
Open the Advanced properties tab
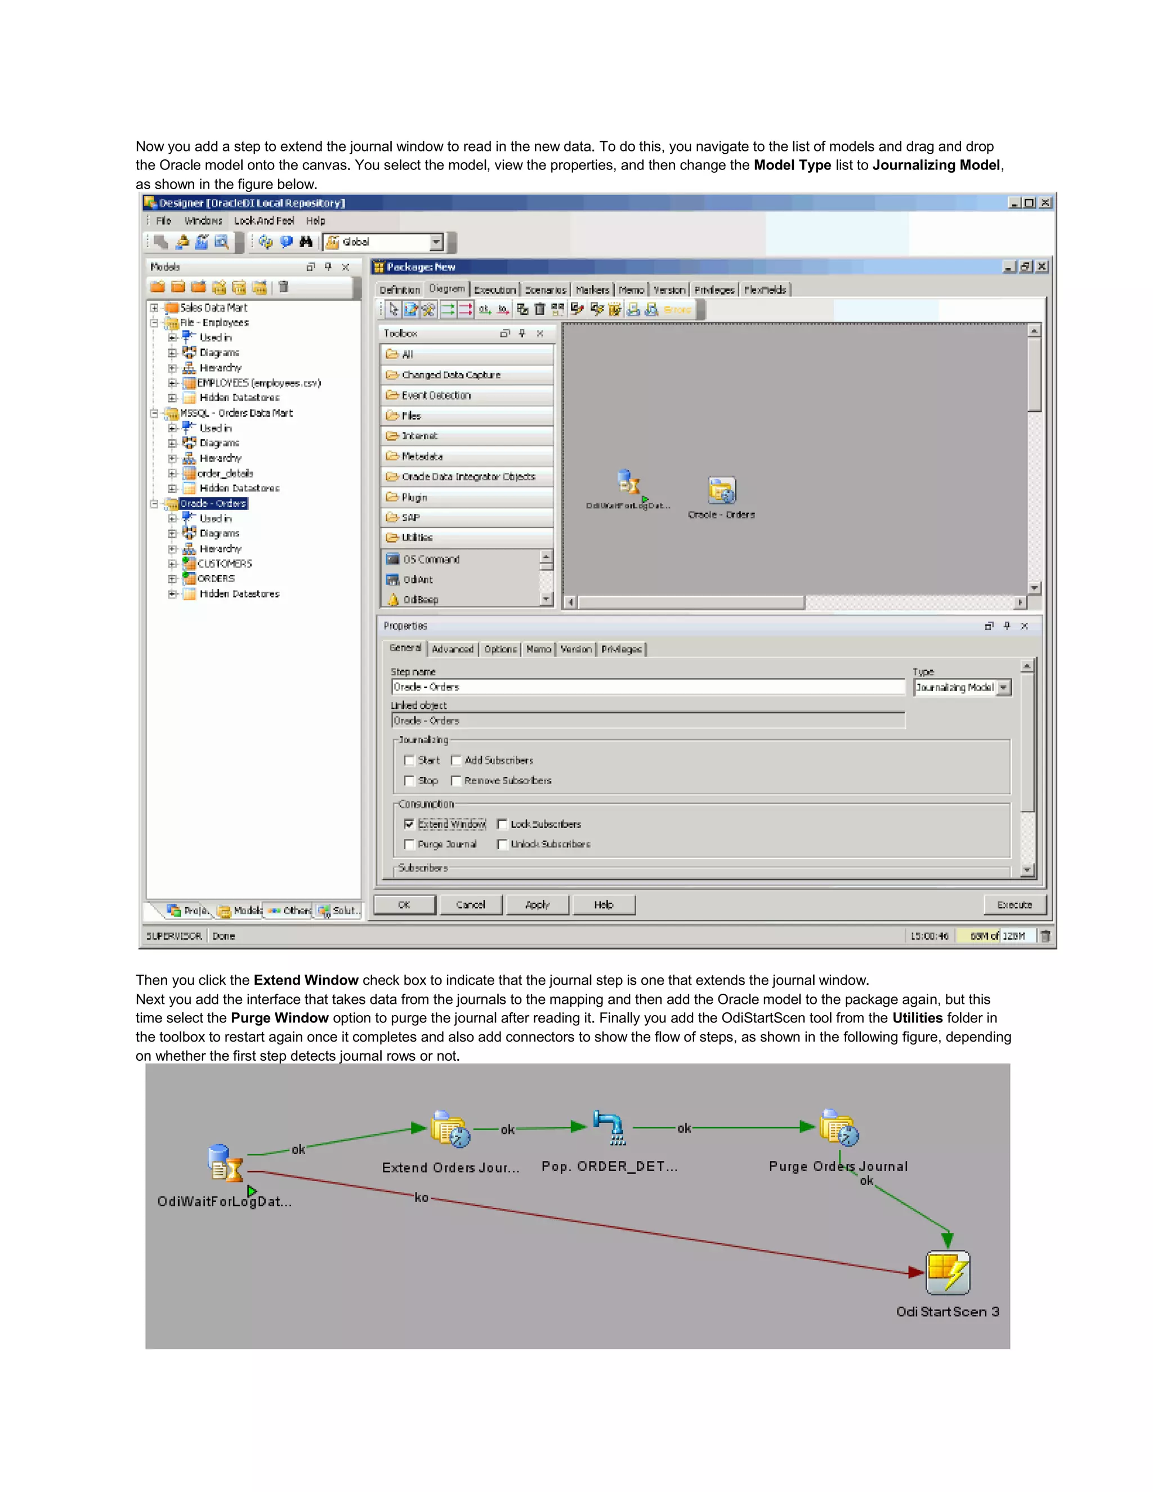tap(452, 649)
